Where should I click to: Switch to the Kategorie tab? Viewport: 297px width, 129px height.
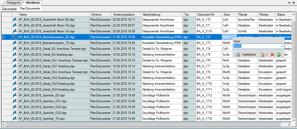click(14, 3)
